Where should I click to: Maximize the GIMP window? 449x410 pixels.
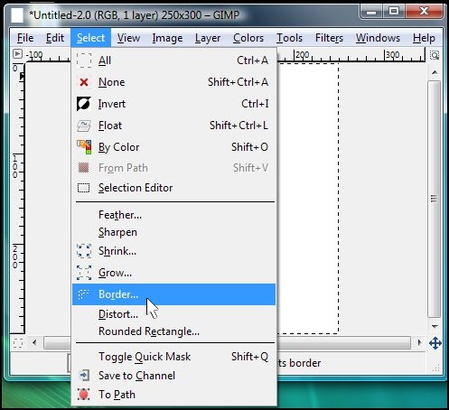(x=393, y=12)
